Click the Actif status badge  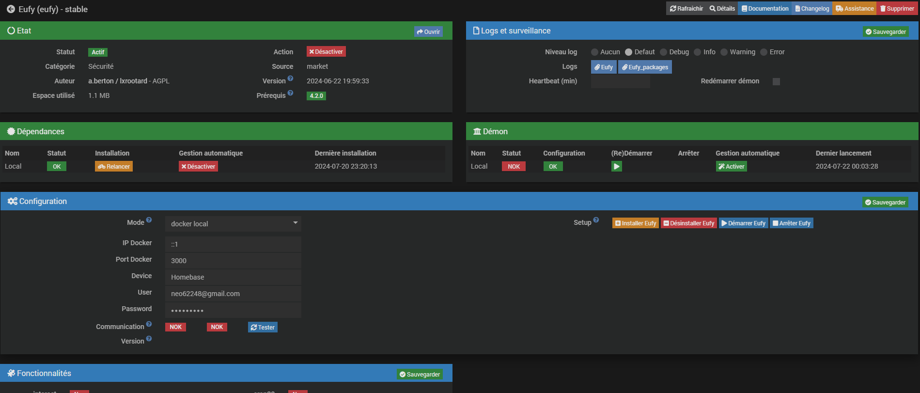click(x=98, y=52)
